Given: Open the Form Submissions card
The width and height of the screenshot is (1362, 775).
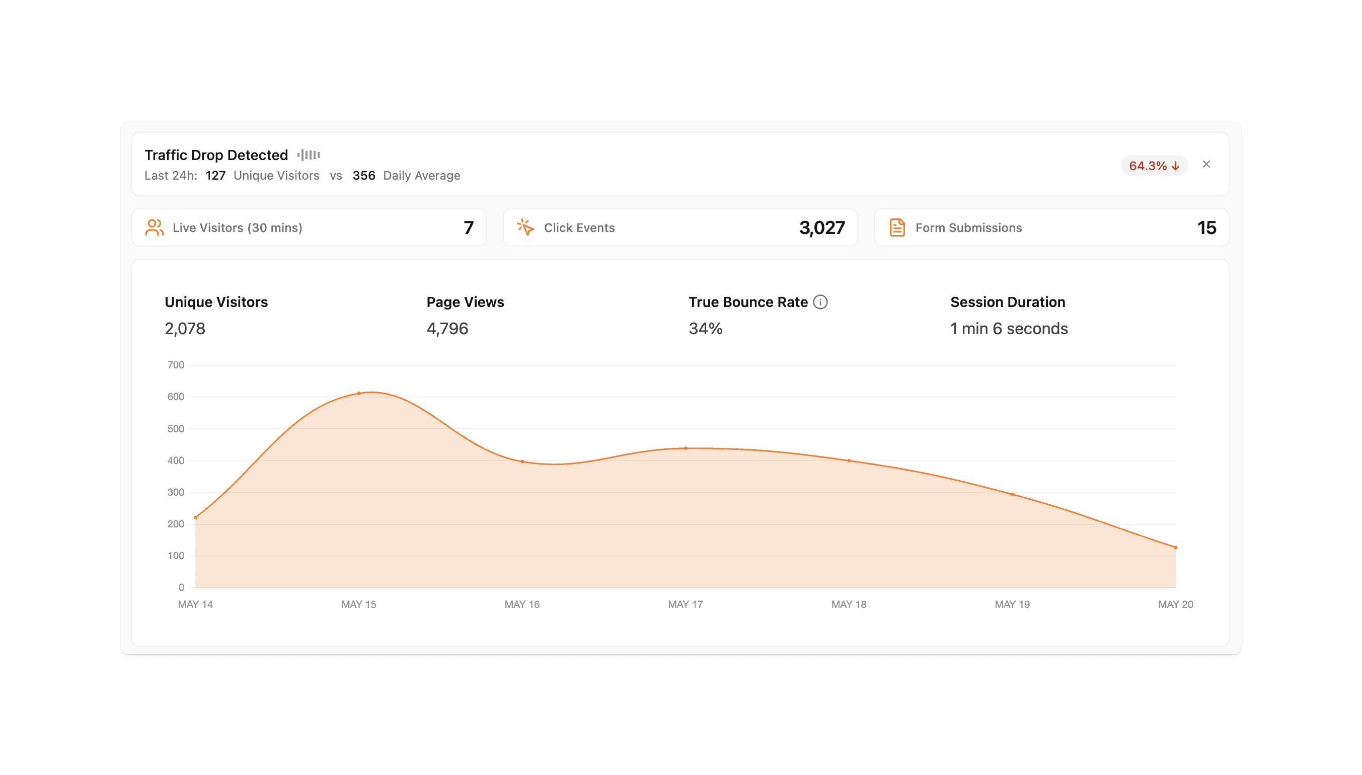Looking at the screenshot, I should tap(1051, 227).
